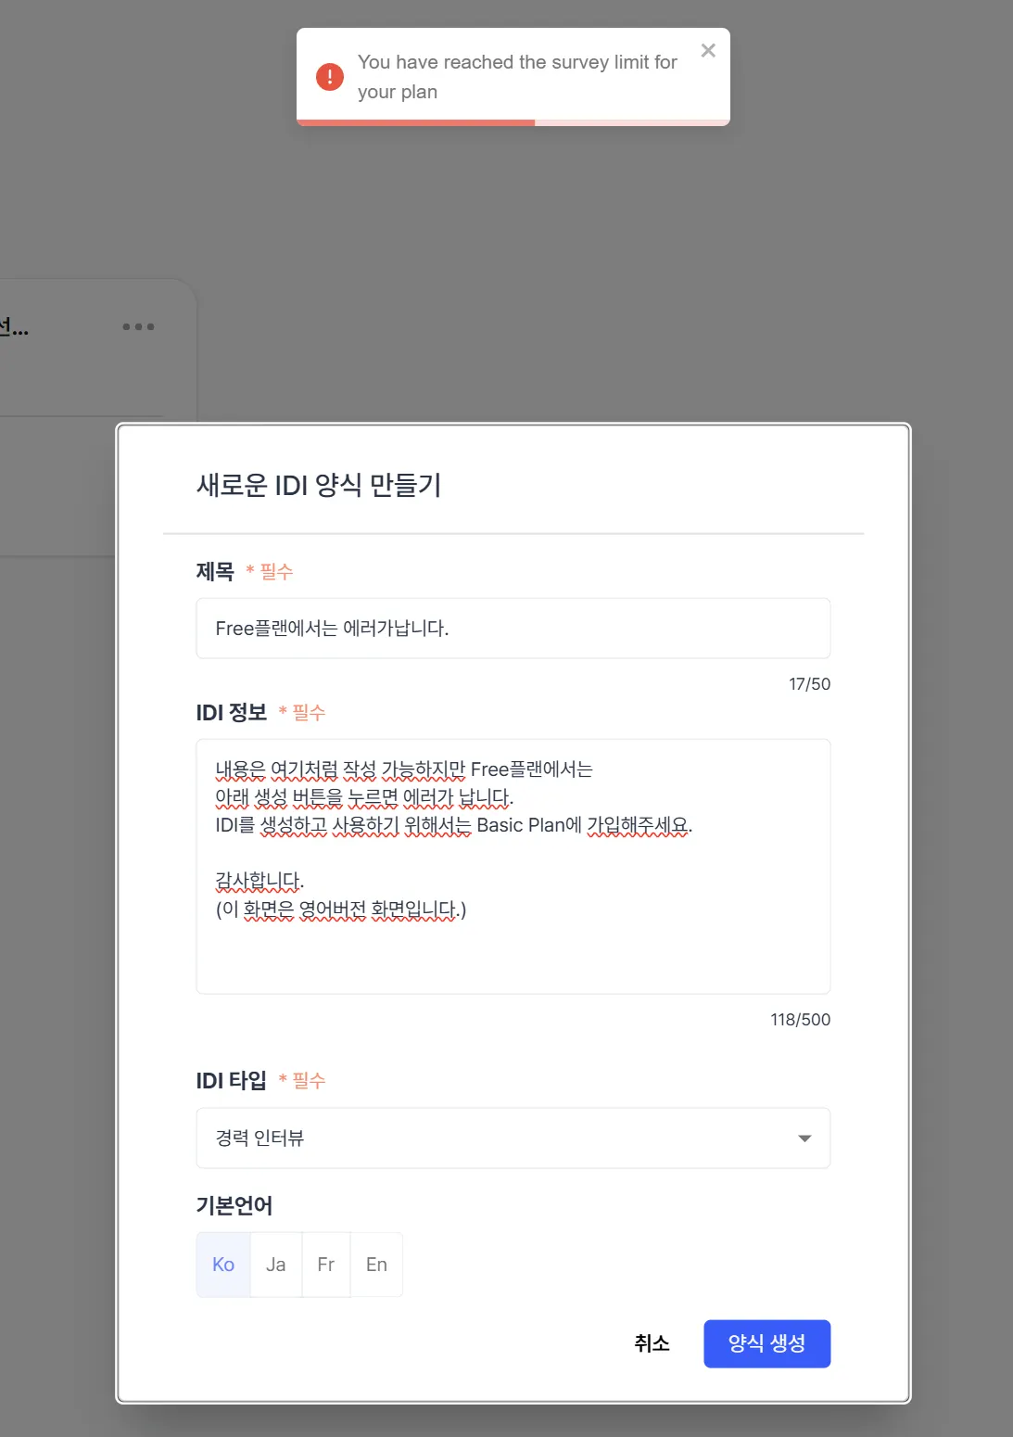Viewport: 1013px width, 1437px height.
Task: Select Ko as the default language
Action: click(223, 1265)
